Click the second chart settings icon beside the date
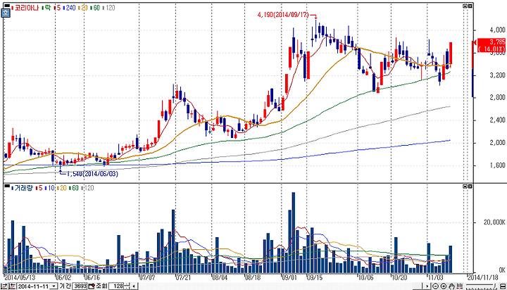This screenshot has width=507, height=290. click(x=12, y=286)
